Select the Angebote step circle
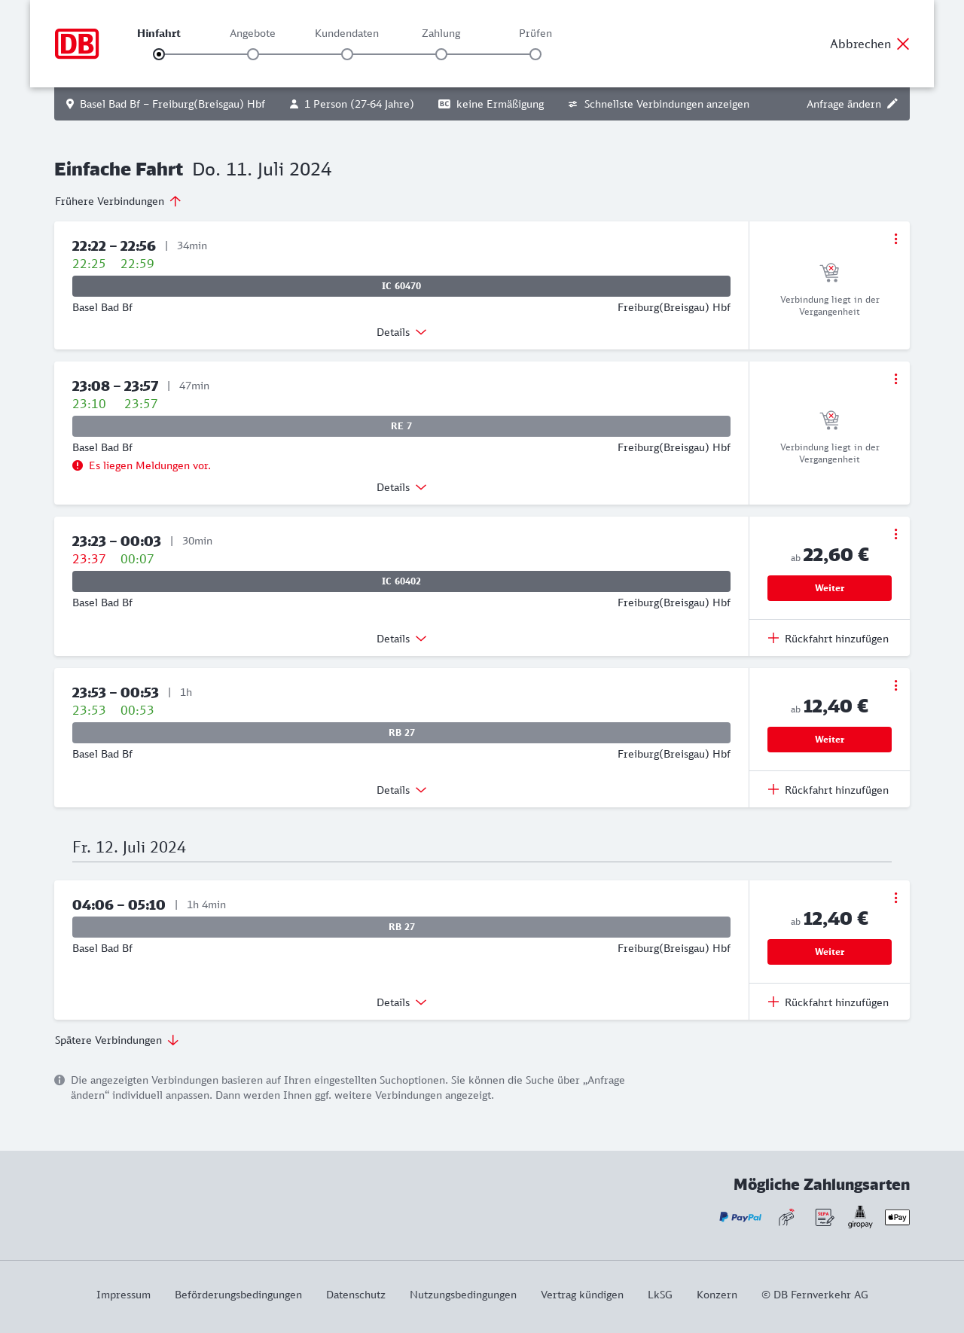This screenshot has width=964, height=1333. tap(253, 54)
